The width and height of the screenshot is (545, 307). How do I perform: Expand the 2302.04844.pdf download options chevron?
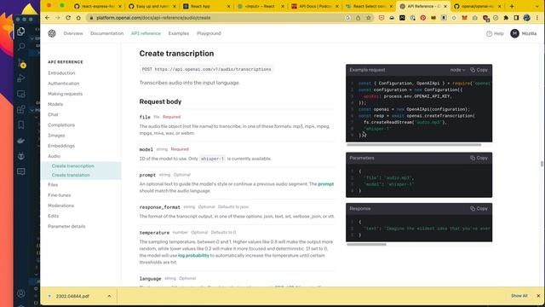click(x=109, y=296)
